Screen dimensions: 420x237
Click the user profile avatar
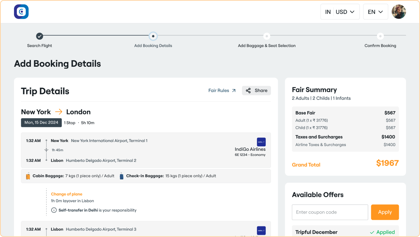pyautogui.click(x=399, y=11)
